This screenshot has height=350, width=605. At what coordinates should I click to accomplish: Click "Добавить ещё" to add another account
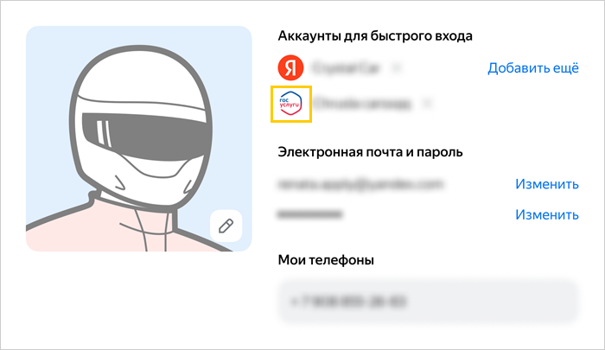coord(533,68)
